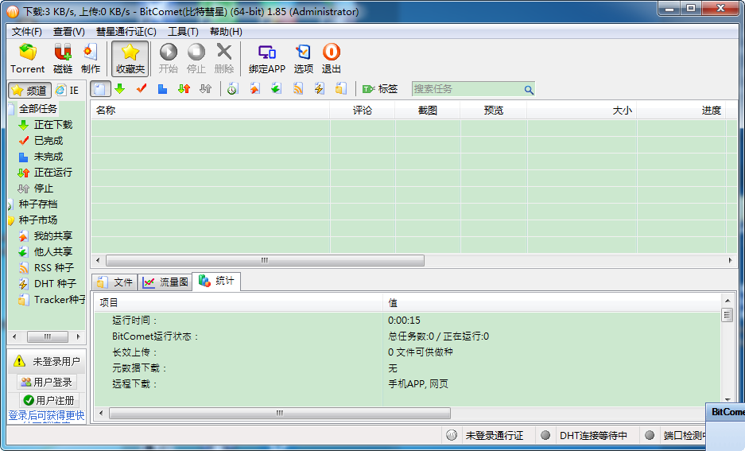745x451 pixels.
Task: Click the 运行时间 row in statistics
Action: click(409, 321)
